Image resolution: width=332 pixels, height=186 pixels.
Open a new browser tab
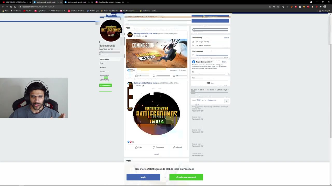pyautogui.click(x=128, y=2)
